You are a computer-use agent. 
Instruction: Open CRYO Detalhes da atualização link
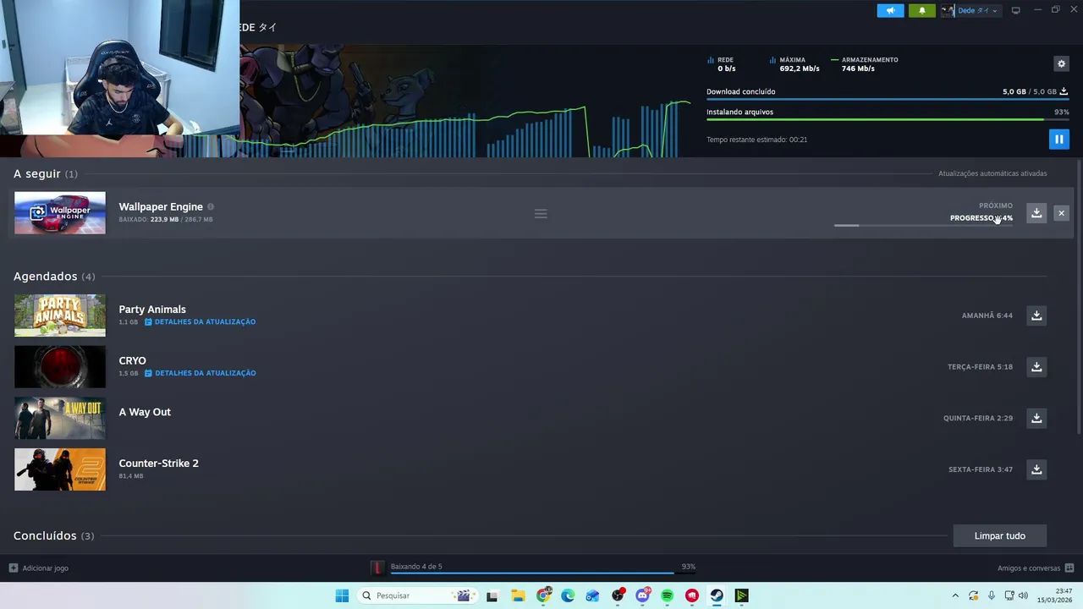[x=200, y=373]
